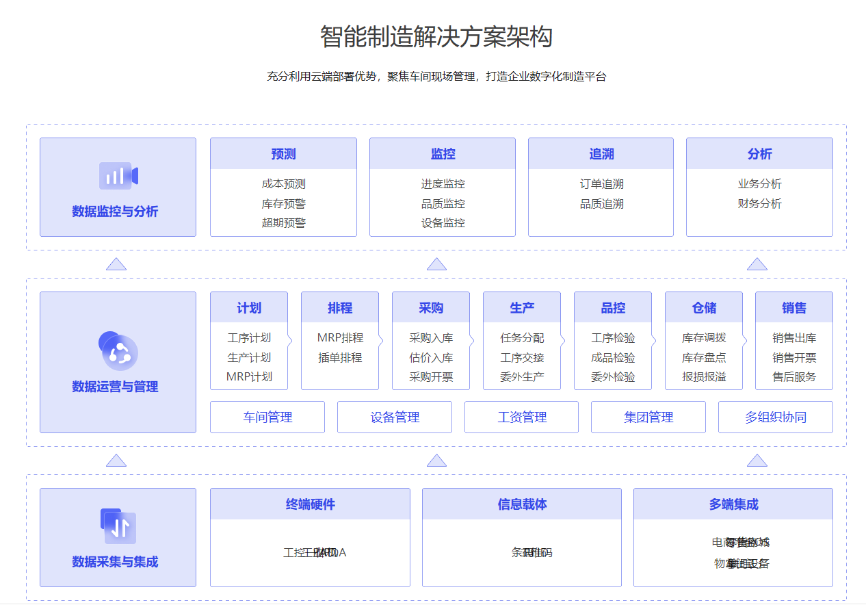866x607 pixels.
Task: Open the 集团管理 button
Action: coord(648,417)
